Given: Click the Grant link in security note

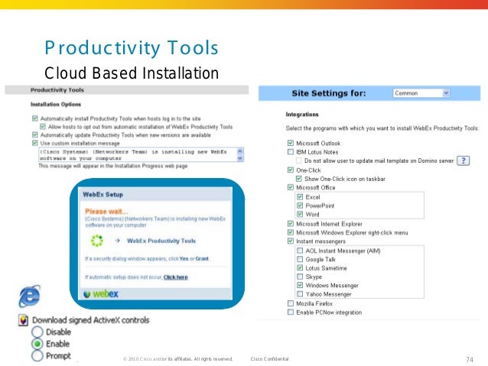Looking at the screenshot, I should click(x=202, y=258).
